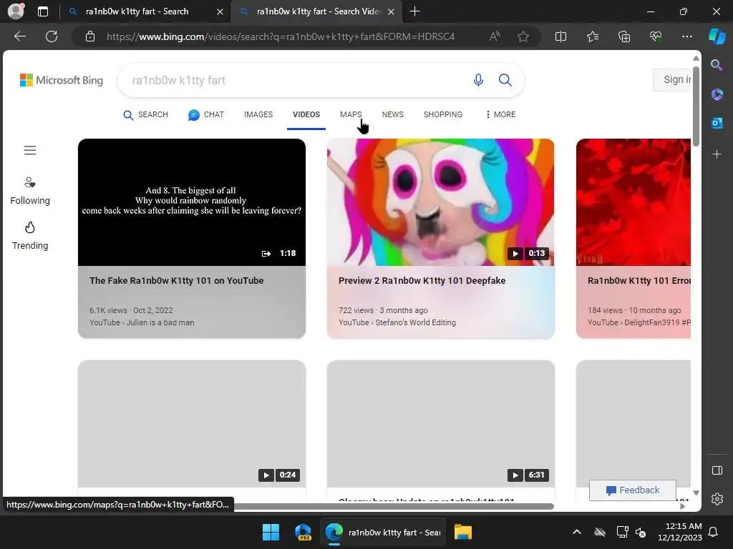Select the VIDEOS tab
This screenshot has height=549, width=733.
pos(306,114)
